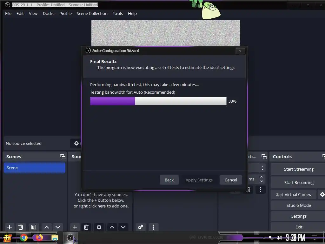
Task: Click Apply Settings in the wizard
Action: [x=199, y=180]
